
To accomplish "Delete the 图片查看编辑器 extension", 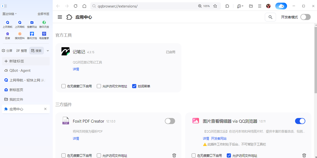I will pos(304,156).
